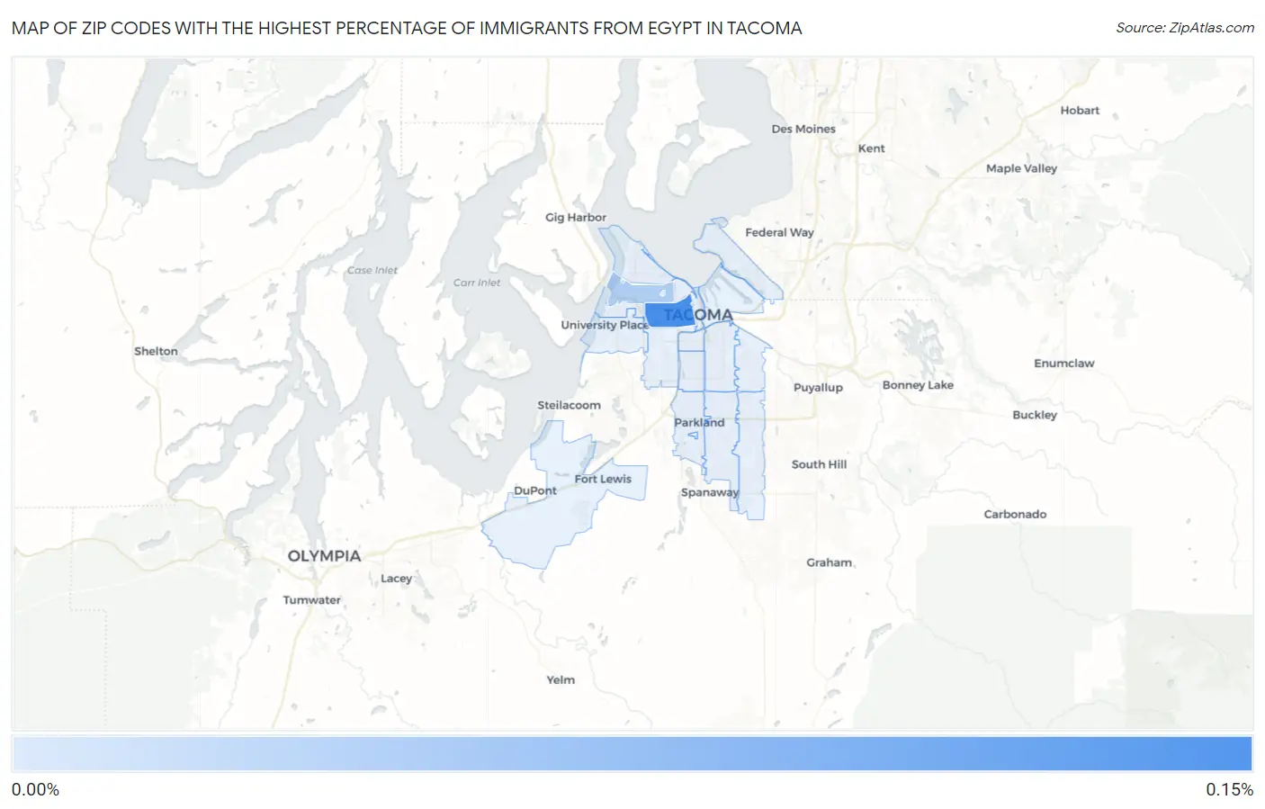
Task: Click the Carr Inlet water label
Action: coord(477,283)
